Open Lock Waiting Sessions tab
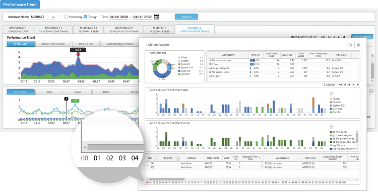 tap(120, 44)
